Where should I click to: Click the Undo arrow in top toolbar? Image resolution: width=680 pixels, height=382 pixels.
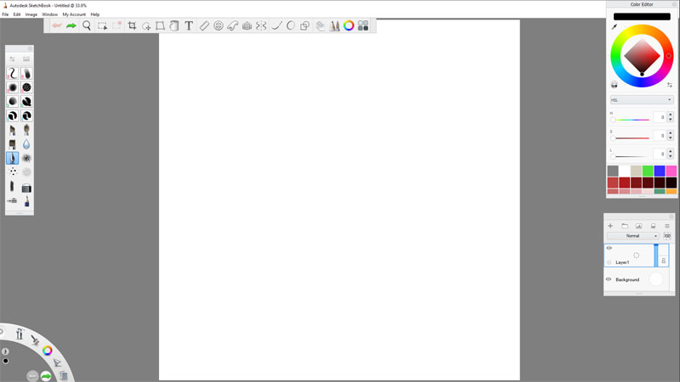(57, 25)
